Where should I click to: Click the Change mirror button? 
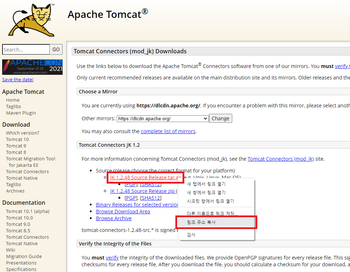tap(220, 118)
